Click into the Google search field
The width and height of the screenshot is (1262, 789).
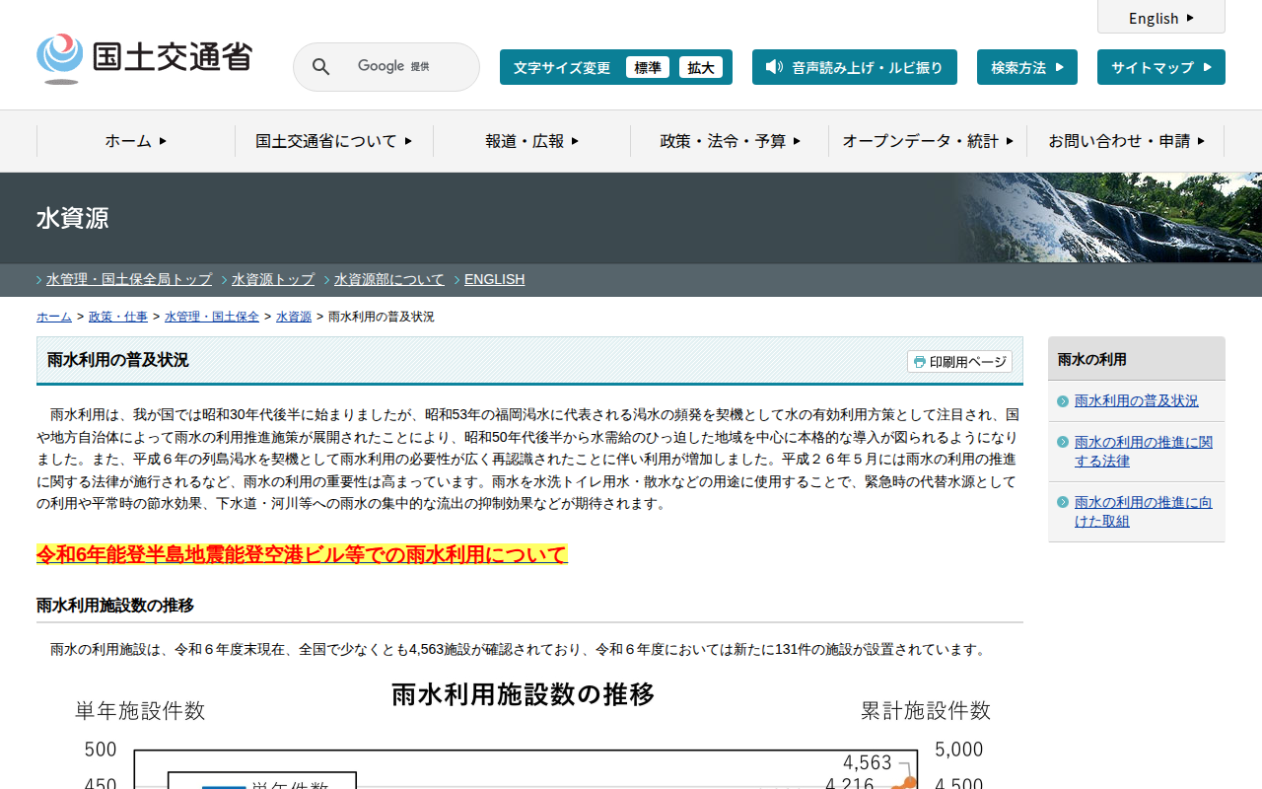point(404,67)
